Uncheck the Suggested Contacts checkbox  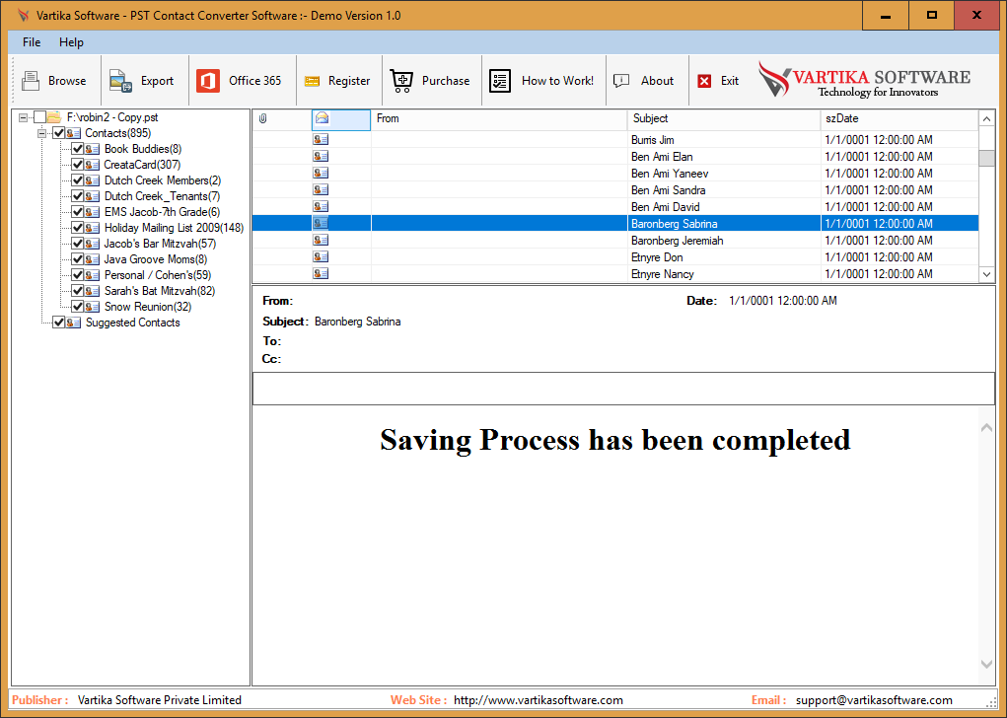point(58,323)
